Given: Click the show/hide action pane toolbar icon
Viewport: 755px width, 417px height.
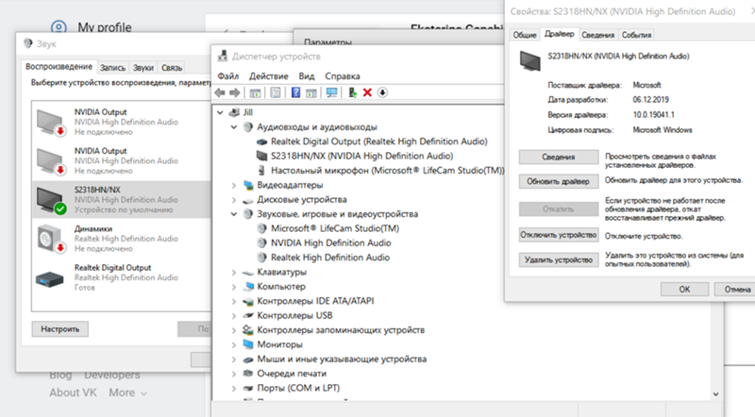Looking at the screenshot, I should tap(311, 92).
